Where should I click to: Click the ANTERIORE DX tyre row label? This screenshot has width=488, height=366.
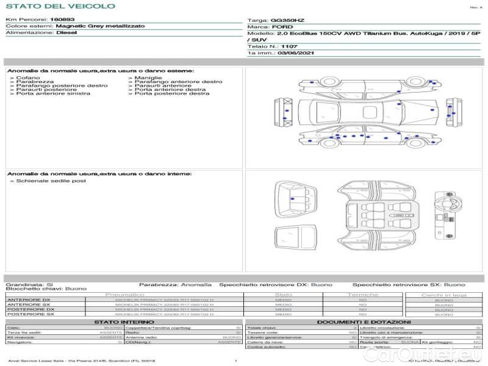pos(29,300)
